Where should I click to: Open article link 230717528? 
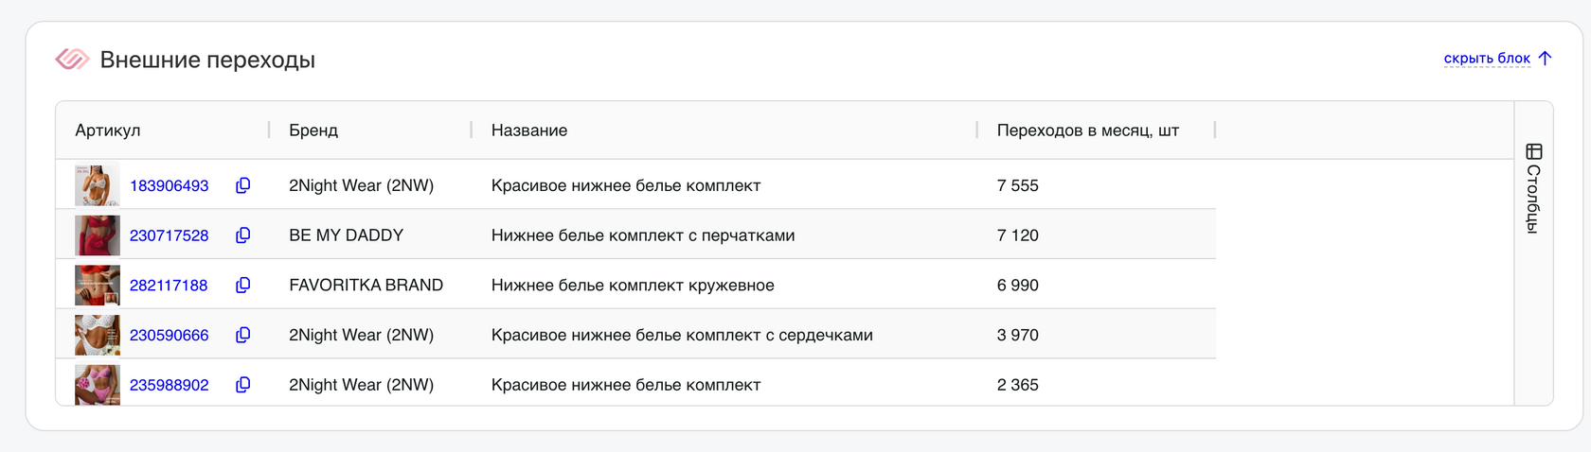tap(169, 235)
